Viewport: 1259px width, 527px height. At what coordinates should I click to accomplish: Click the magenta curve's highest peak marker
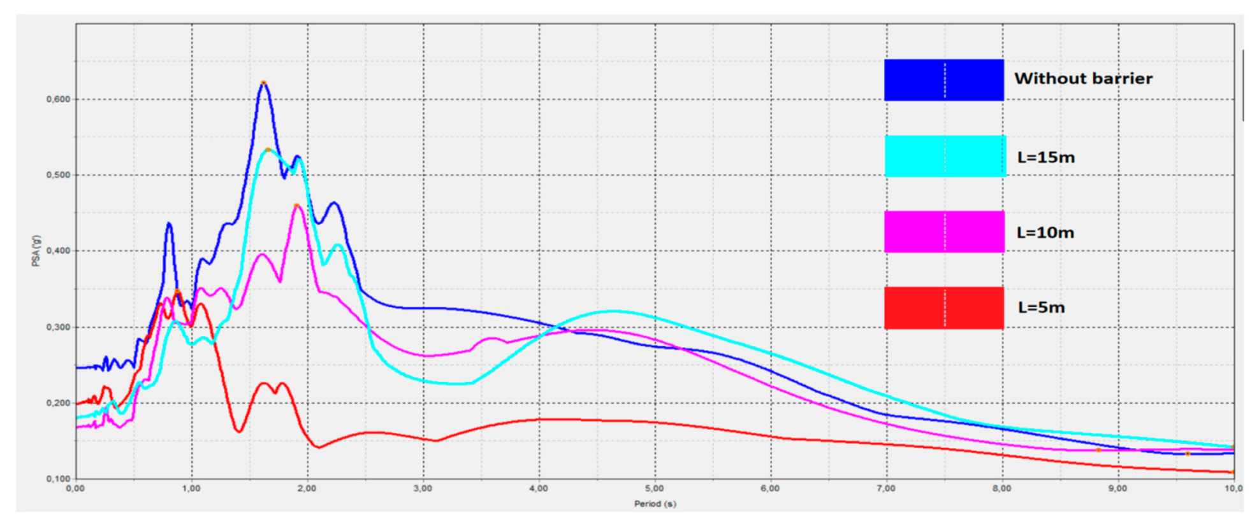296,206
